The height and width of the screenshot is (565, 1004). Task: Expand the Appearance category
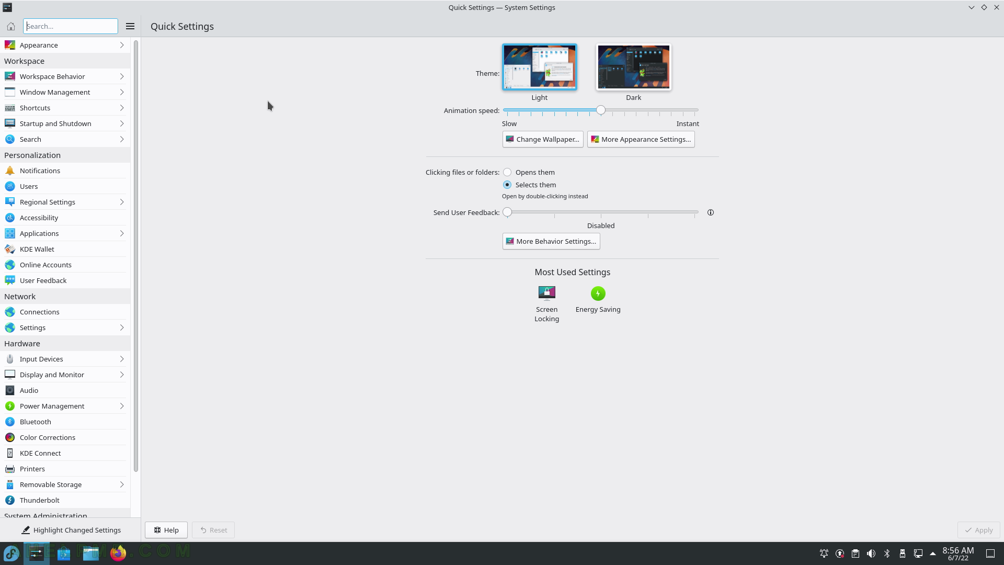[65, 45]
